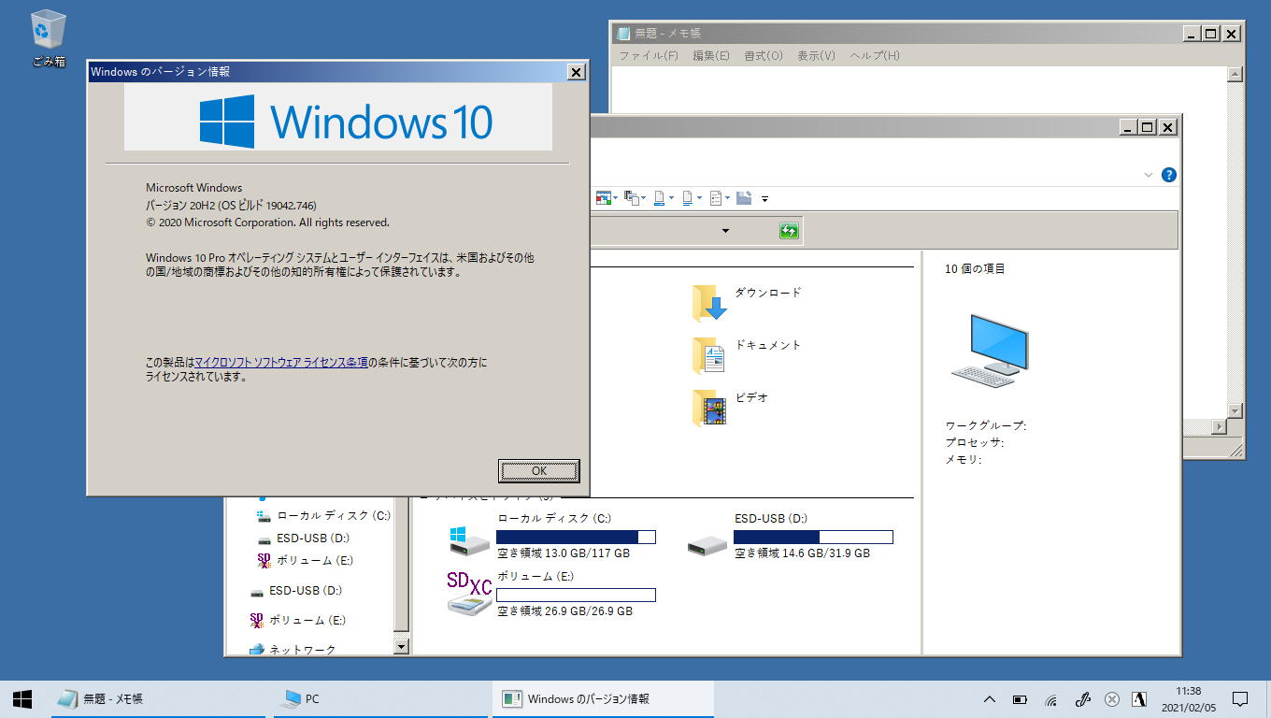The image size is (1271, 718).
Task: Open dropdown arrow beside first blank-page icon
Action: point(671,198)
